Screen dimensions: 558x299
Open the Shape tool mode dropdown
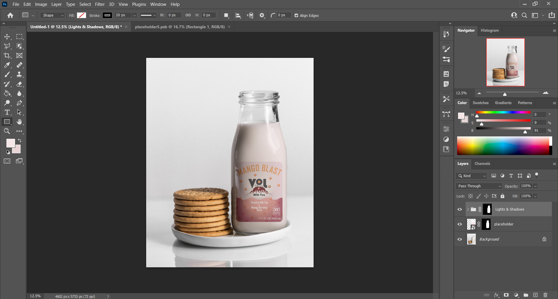point(53,15)
